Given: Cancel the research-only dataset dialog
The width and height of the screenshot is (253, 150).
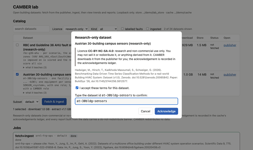Looking at the screenshot, I should click(x=145, y=111).
